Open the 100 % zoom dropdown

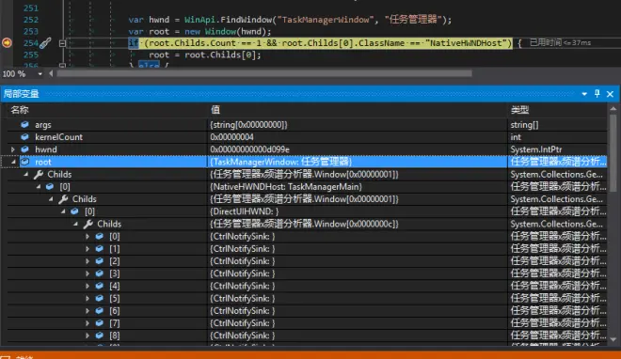(x=40, y=74)
